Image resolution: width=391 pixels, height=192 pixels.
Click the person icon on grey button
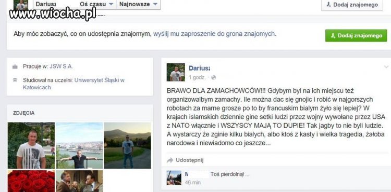pyautogui.click(x=328, y=5)
